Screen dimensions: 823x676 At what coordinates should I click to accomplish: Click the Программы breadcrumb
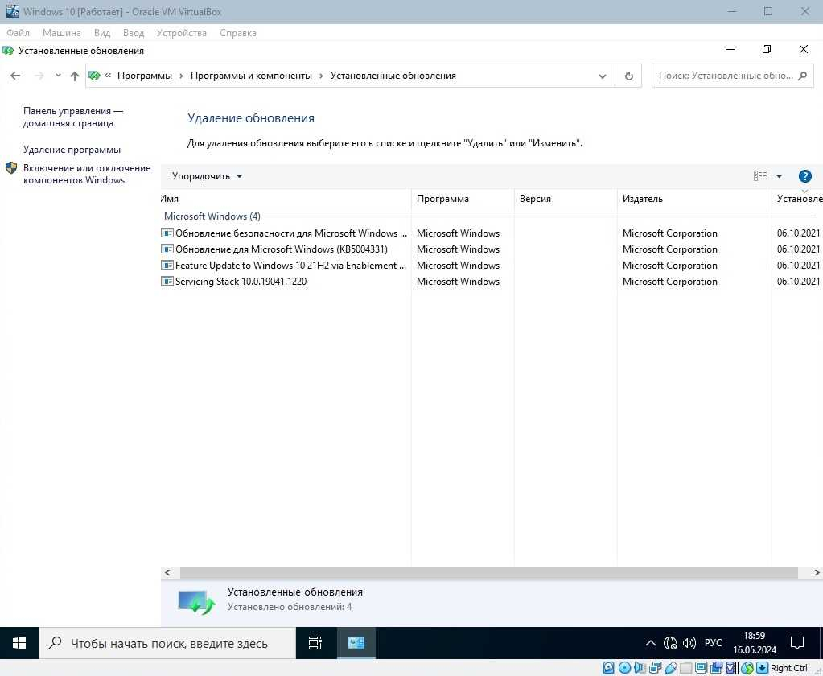(144, 76)
